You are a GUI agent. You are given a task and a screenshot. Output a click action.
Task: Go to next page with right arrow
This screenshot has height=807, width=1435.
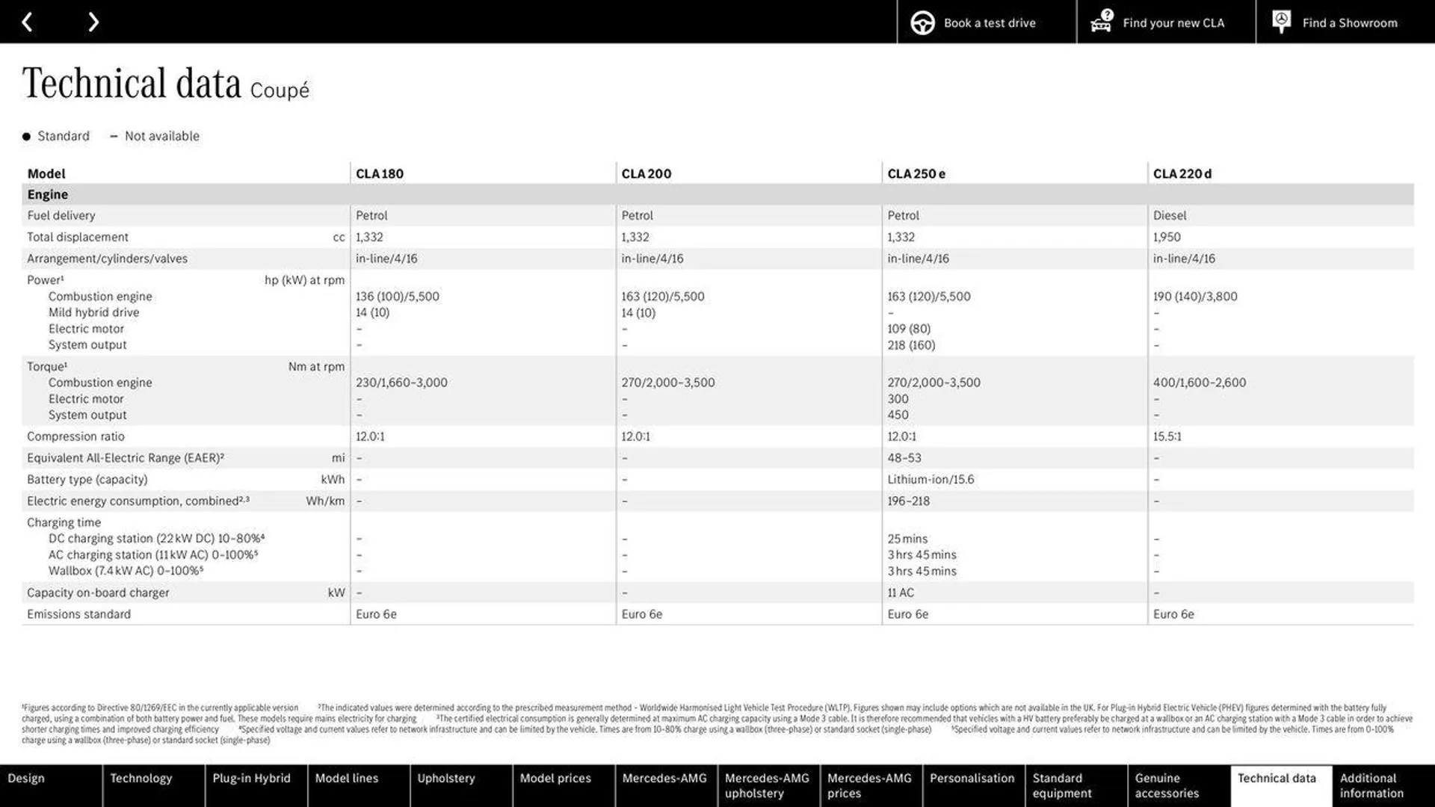[93, 22]
